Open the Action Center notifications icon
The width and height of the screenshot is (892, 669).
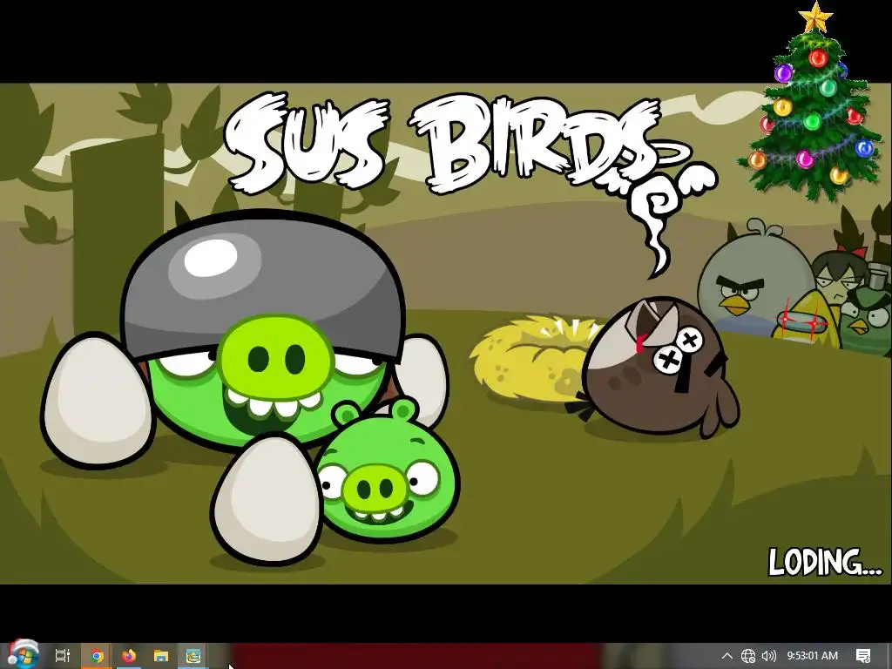tap(863, 656)
